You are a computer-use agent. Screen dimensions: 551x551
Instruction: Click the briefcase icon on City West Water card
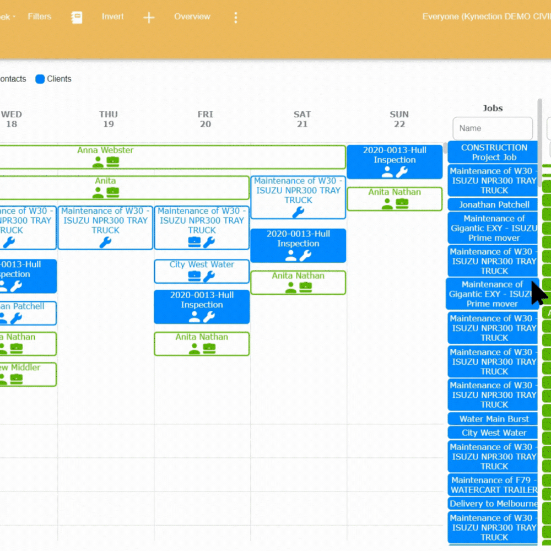pyautogui.click(x=195, y=276)
